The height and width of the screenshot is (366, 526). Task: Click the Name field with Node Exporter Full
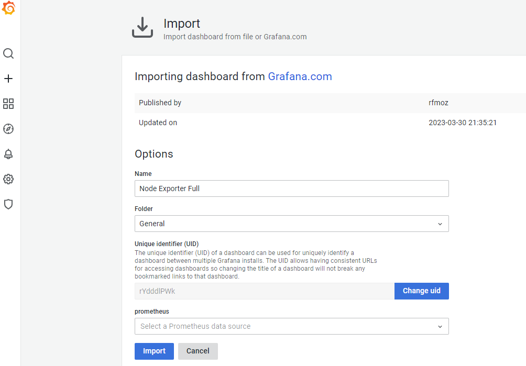click(291, 188)
